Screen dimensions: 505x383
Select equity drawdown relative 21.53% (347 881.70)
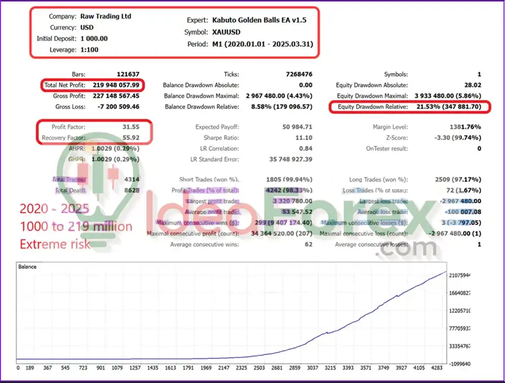click(x=449, y=107)
